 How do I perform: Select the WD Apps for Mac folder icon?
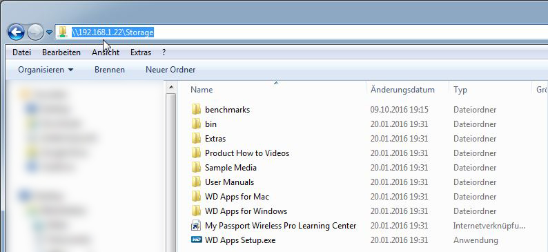pos(196,197)
